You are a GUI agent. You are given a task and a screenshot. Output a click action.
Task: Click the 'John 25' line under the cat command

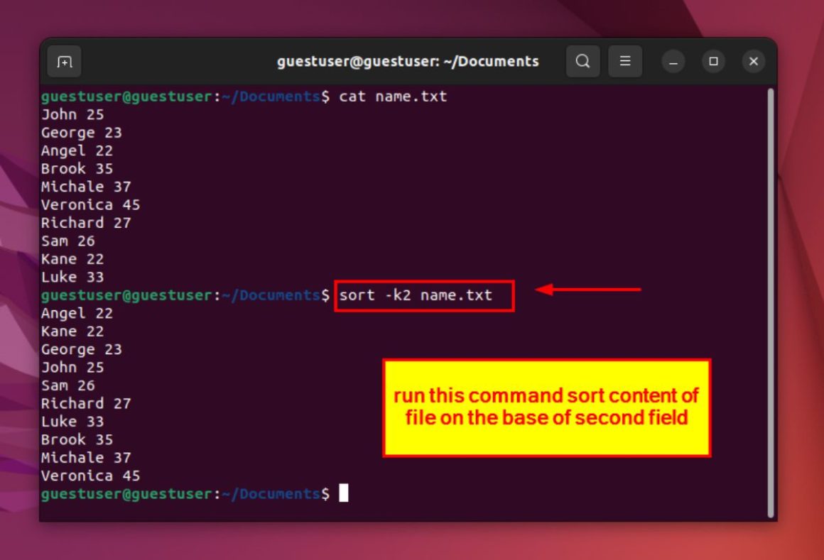72,114
